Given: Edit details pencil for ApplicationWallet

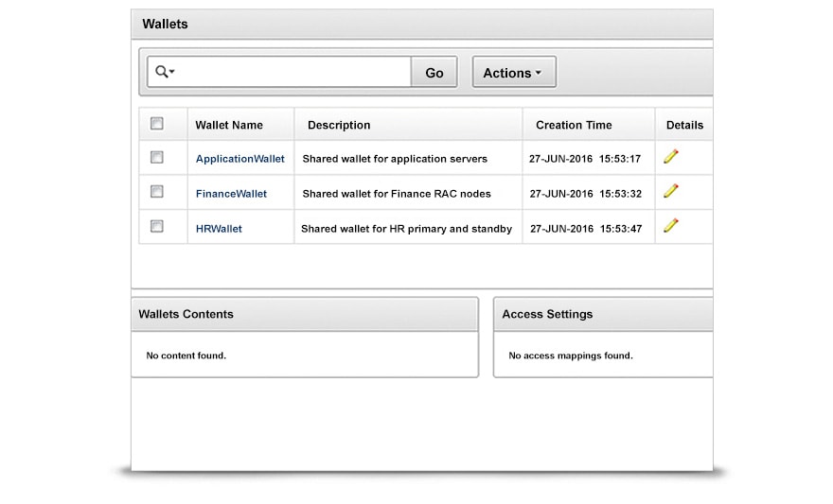Looking at the screenshot, I should tap(671, 156).
